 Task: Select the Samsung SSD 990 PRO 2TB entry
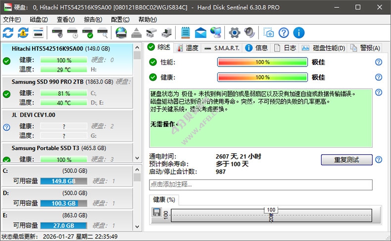click(67, 92)
